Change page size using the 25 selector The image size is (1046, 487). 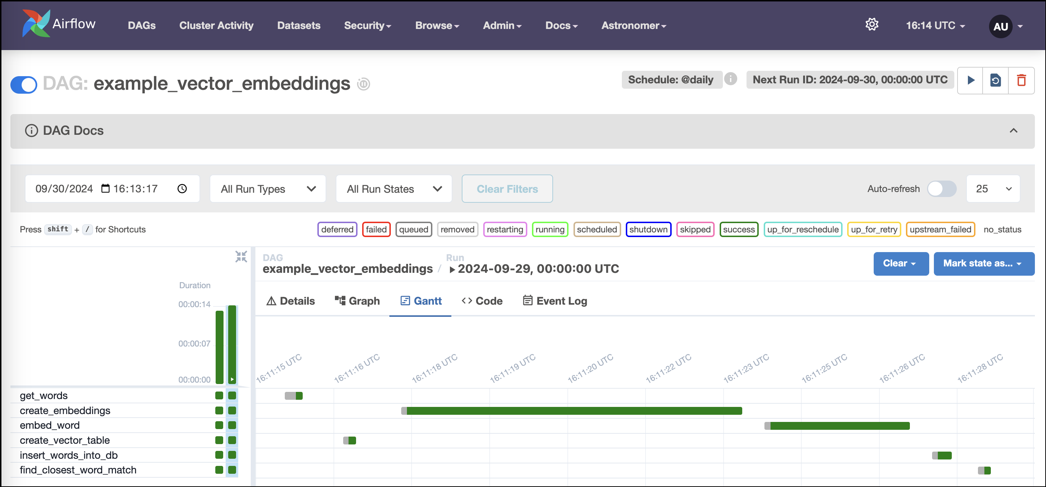click(x=993, y=188)
